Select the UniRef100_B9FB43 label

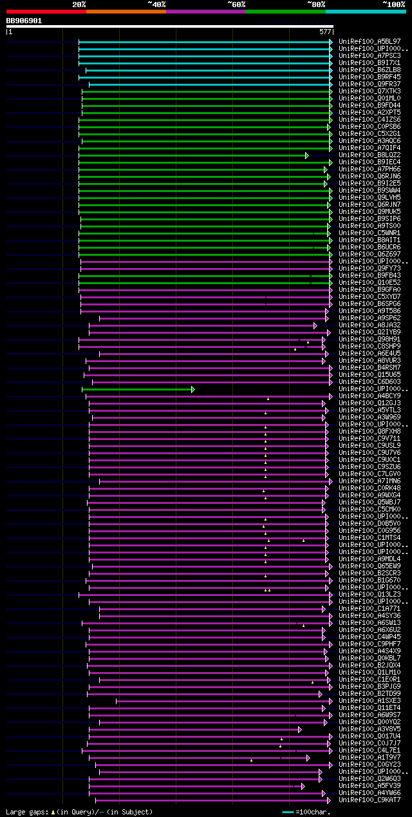370,276
